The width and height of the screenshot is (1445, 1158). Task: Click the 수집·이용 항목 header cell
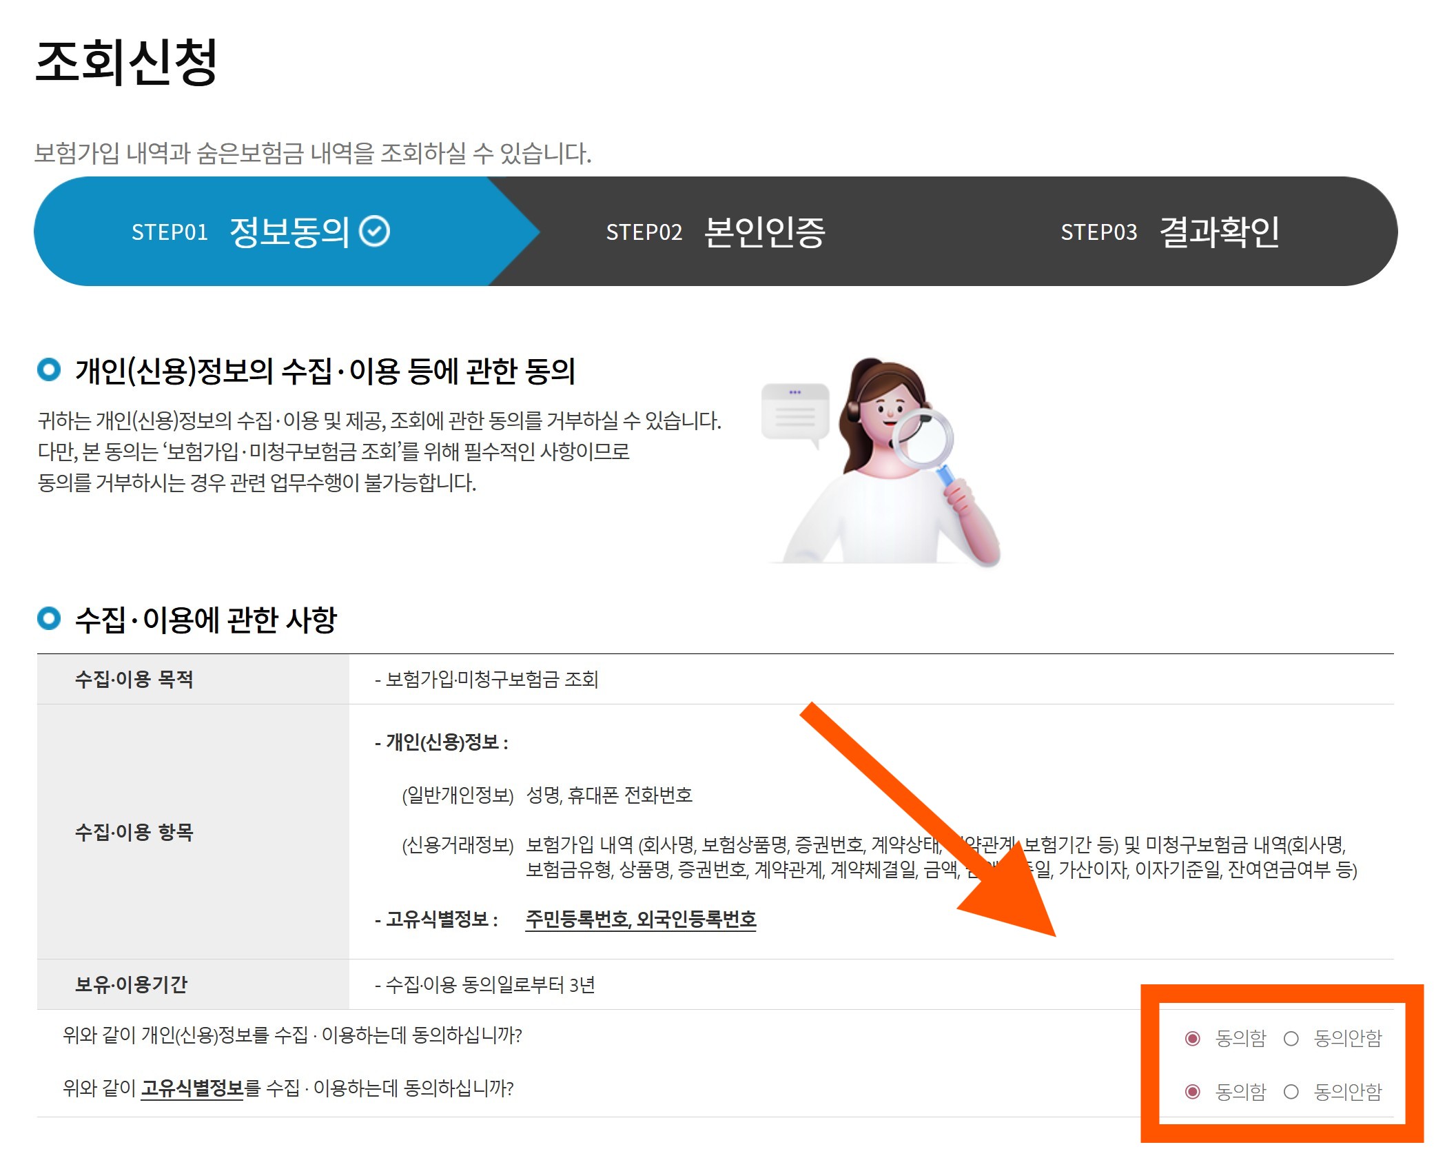coord(134,832)
